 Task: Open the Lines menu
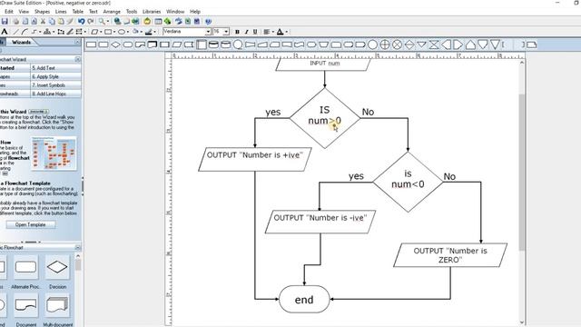pyautogui.click(x=61, y=12)
